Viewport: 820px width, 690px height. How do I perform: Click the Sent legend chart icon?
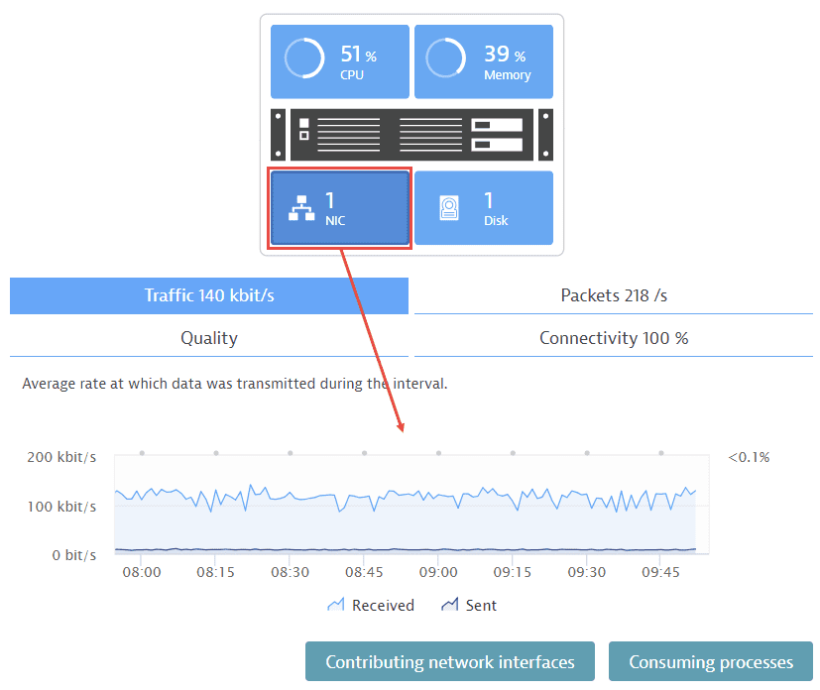point(450,605)
